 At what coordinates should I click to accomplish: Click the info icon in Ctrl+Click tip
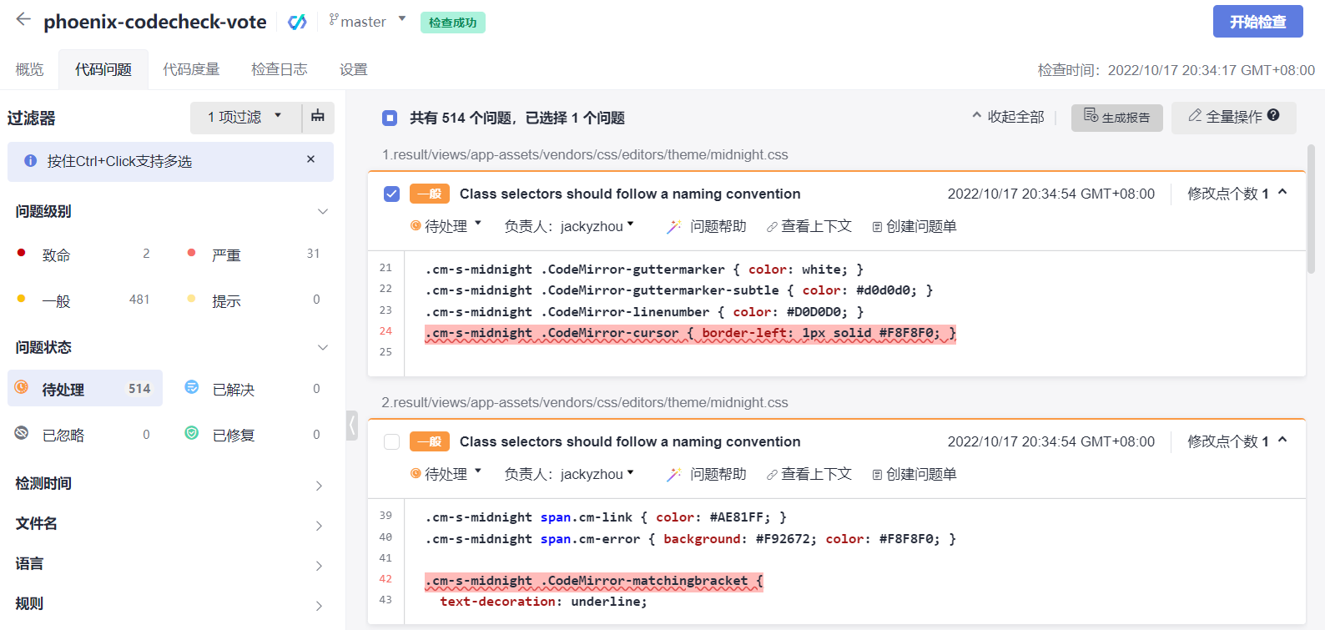click(31, 161)
